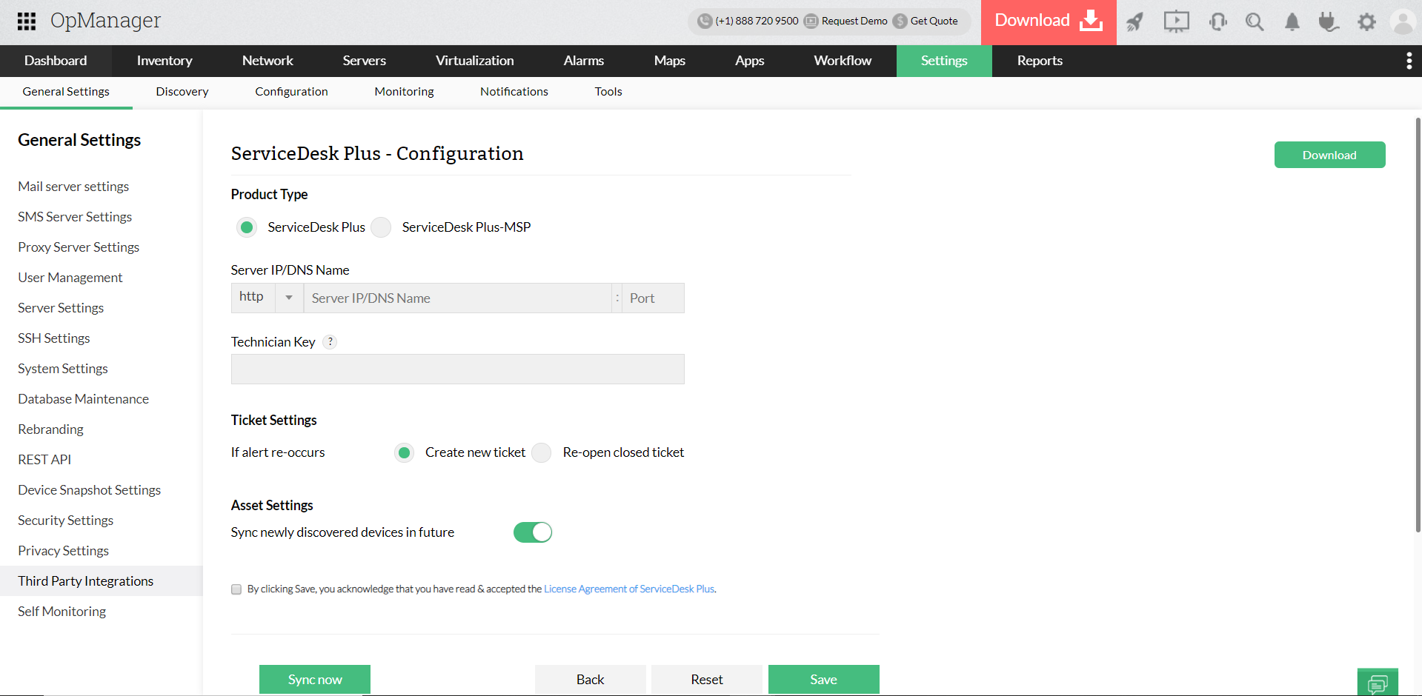Go to User Management

click(70, 278)
